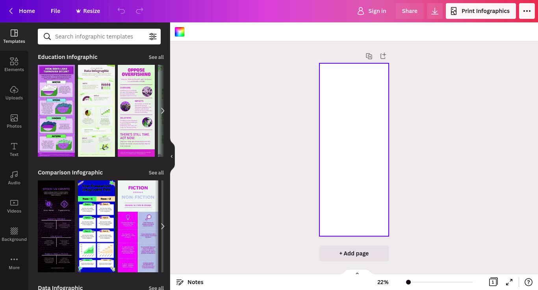
Task: Open the Text sidebar tab
Action: 14,149
